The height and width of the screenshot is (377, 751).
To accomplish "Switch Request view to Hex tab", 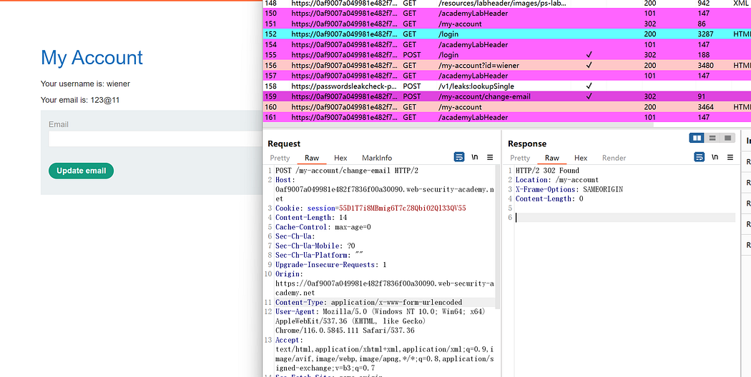I will (340, 158).
